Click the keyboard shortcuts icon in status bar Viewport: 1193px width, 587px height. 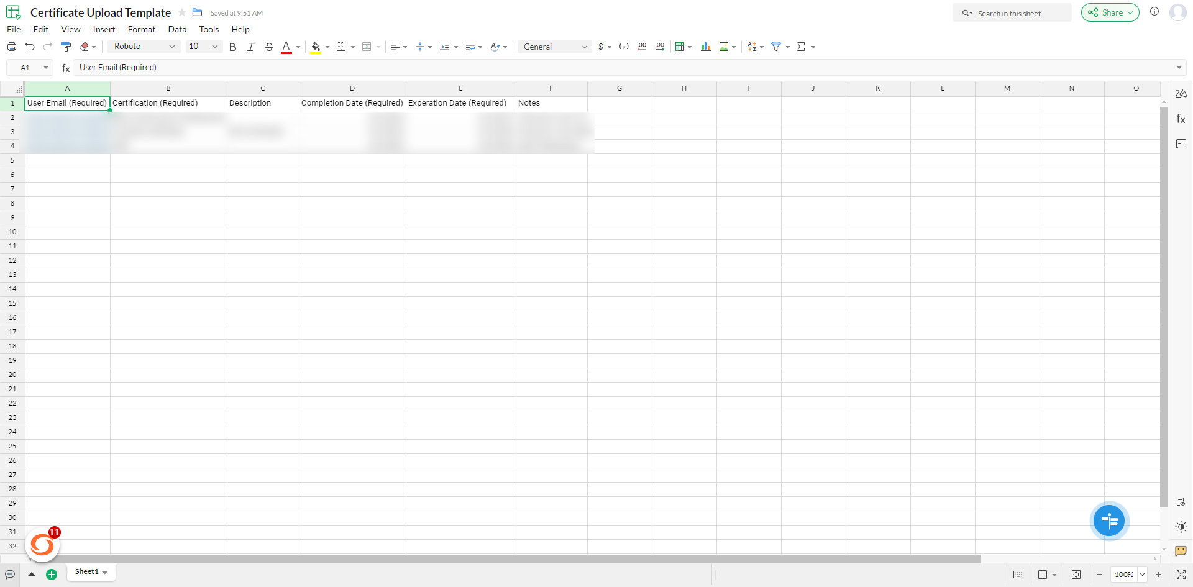tap(1018, 575)
